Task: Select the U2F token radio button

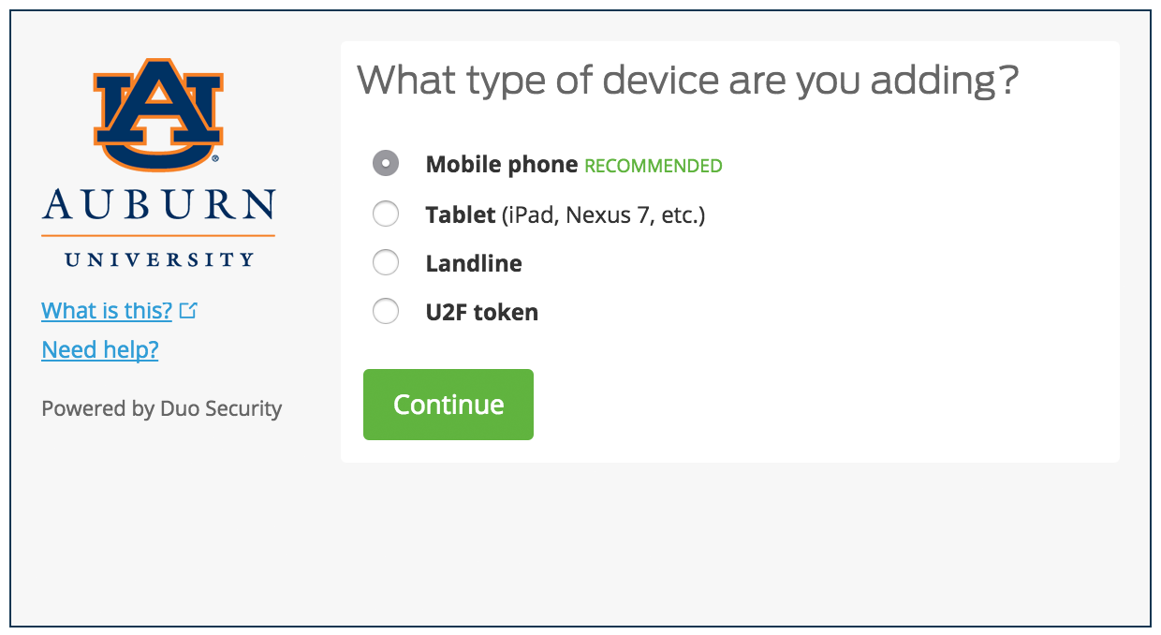Action: pyautogui.click(x=386, y=312)
